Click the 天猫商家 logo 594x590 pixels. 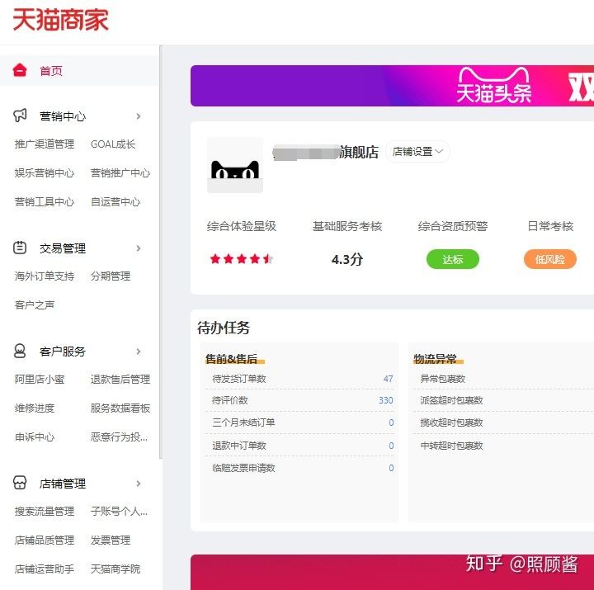(x=60, y=20)
